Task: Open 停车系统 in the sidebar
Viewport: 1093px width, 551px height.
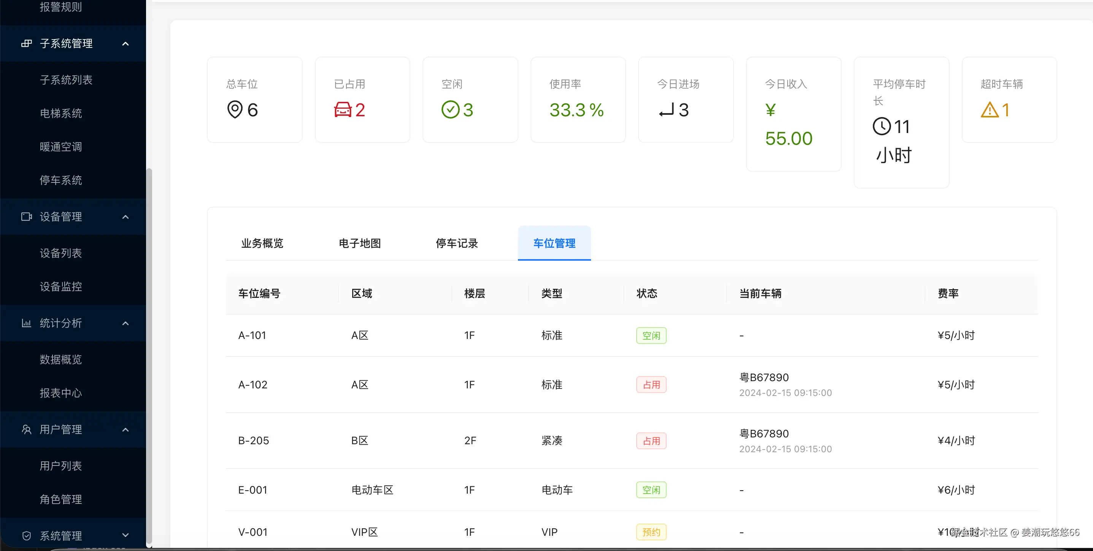Action: [61, 180]
